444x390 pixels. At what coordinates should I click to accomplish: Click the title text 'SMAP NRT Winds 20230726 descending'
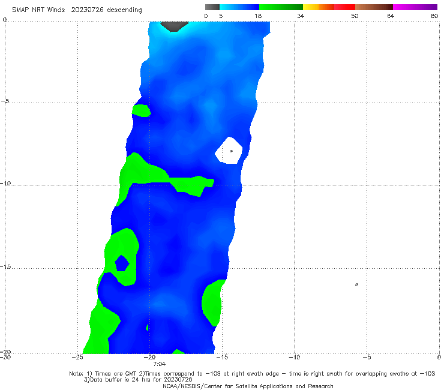77,10
